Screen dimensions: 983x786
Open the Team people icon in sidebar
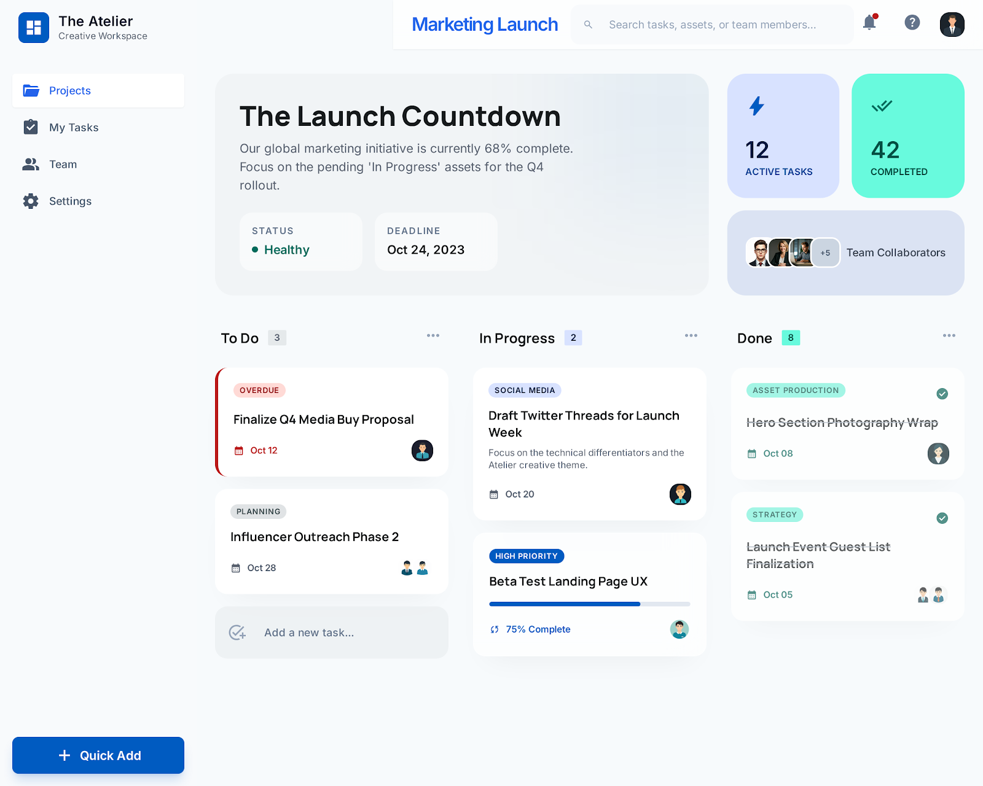click(x=31, y=164)
